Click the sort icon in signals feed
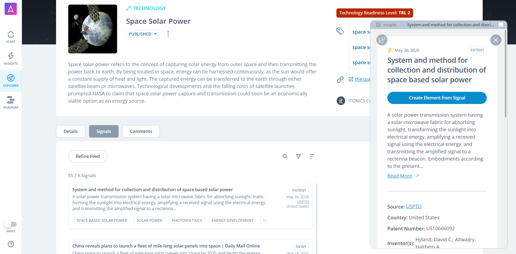This screenshot has height=254, width=516. pos(312,156)
